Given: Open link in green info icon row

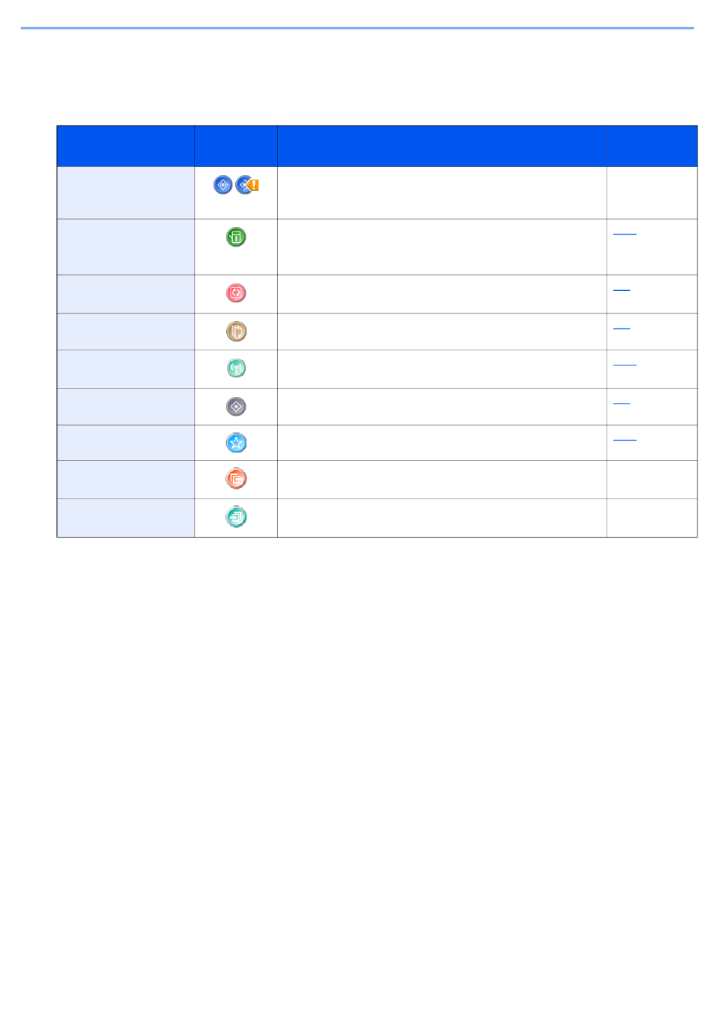Looking at the screenshot, I should coord(625,232).
